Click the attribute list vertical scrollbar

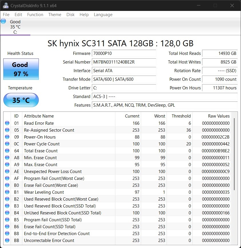click(x=234, y=154)
